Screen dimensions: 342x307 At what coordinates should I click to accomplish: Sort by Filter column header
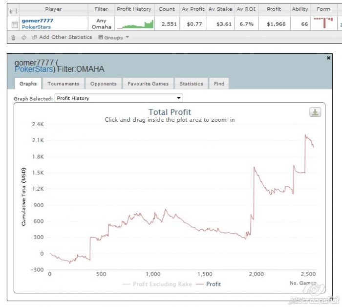(101, 9)
